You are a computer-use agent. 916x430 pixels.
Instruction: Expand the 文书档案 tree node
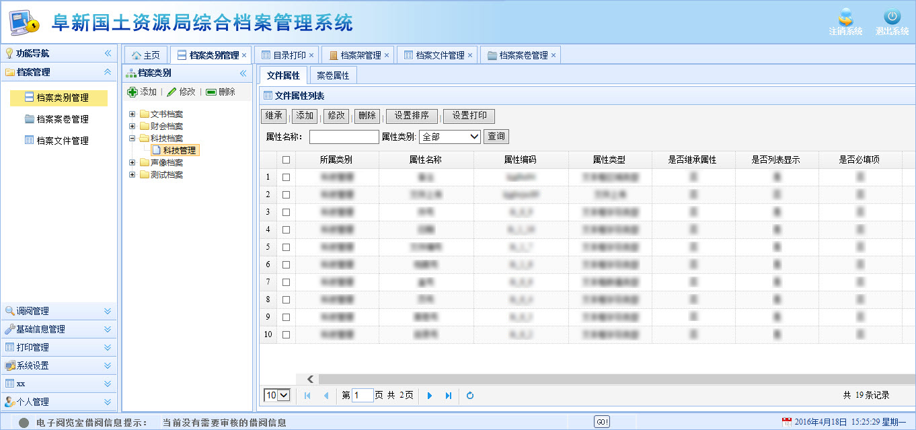[132, 114]
